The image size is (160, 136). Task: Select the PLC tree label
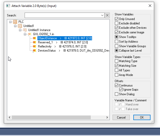[21, 22]
